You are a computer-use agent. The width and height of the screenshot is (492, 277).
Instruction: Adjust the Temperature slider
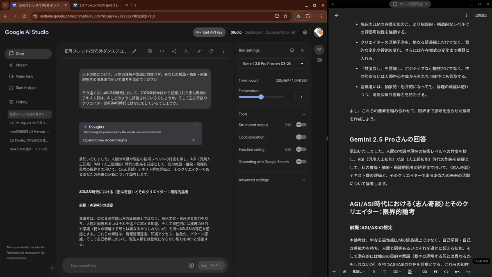(x=261, y=97)
